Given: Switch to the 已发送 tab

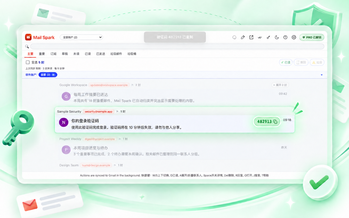Looking at the screenshot, I should click(101, 54).
